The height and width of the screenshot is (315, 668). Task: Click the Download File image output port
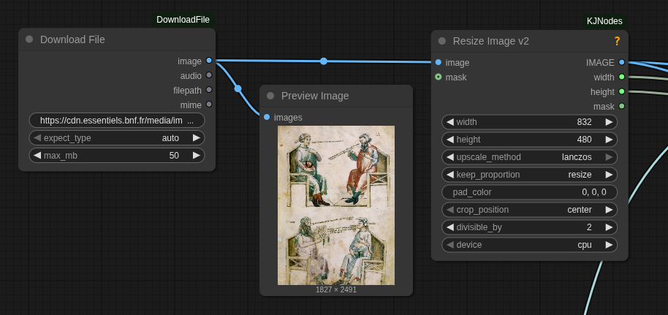[x=209, y=61]
